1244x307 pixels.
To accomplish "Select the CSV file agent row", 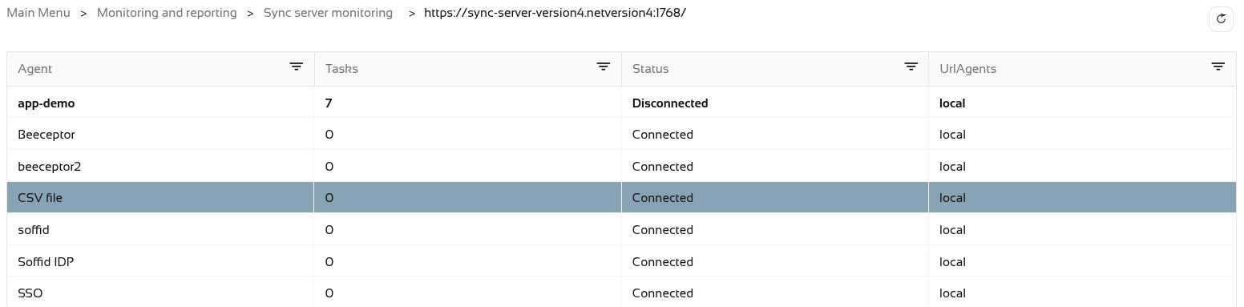I will click(x=621, y=197).
